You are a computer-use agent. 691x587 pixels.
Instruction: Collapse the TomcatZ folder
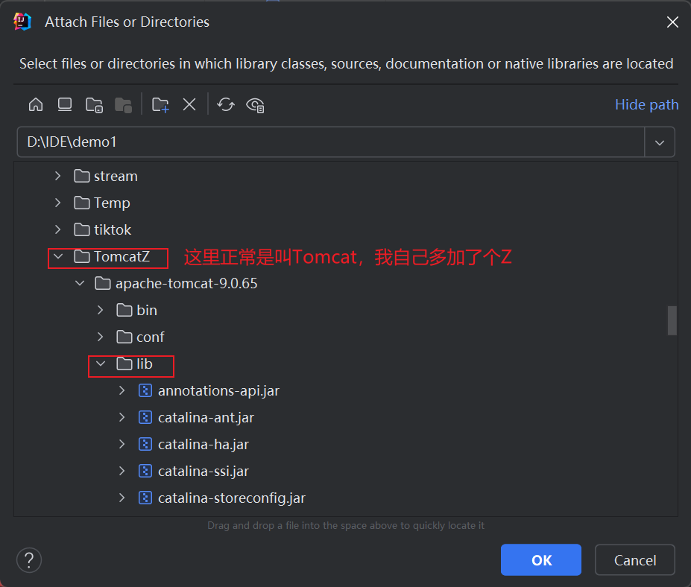[x=57, y=257]
